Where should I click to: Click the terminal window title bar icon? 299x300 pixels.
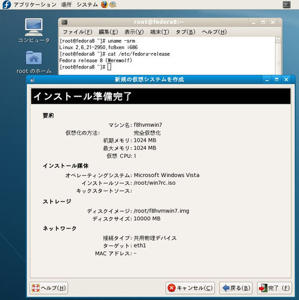pos(64,22)
